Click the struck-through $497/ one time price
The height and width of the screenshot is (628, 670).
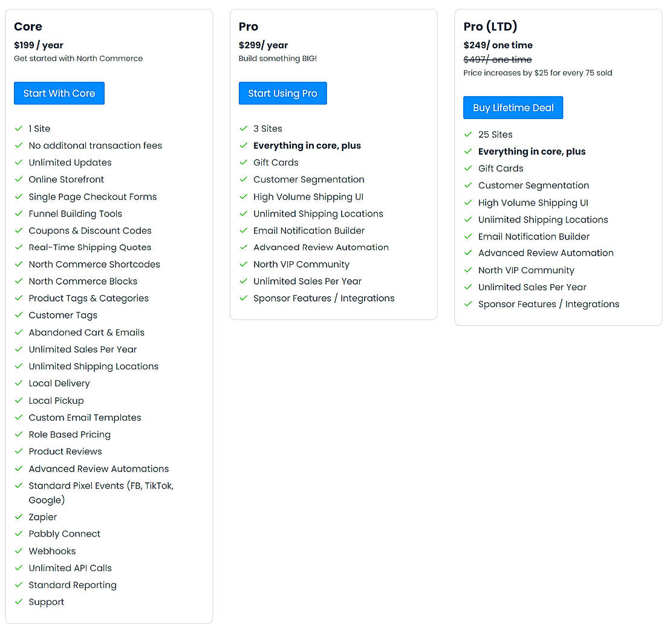[498, 59]
